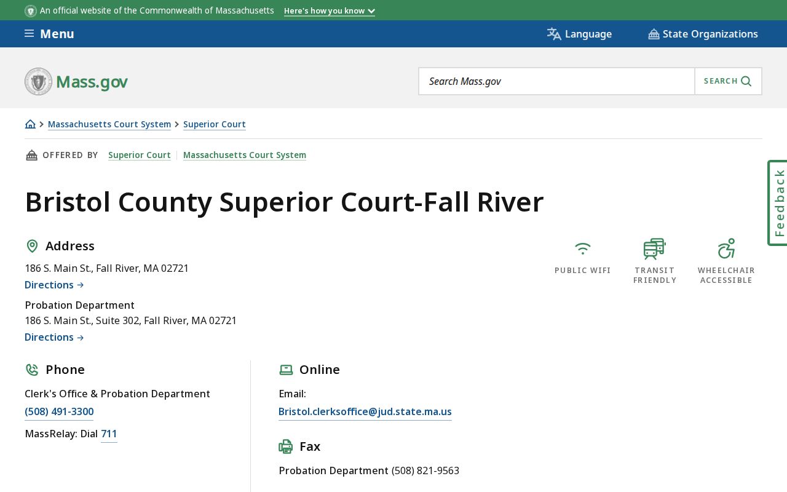Open the State Organizations menu label
This screenshot has height=492, width=787.
710,34
